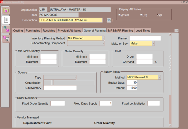Screen dimensions: 188x129
Task: Open the Safety Stock Method dropdown
Action: 159,77
